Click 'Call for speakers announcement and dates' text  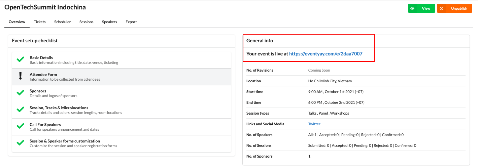64,129
